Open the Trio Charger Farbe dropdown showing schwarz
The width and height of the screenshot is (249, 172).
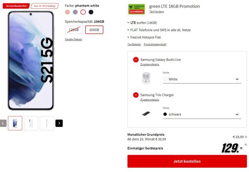(x=202, y=114)
